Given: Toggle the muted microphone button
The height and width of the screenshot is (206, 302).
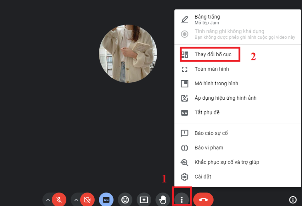Looking at the screenshot, I should 59,200.
